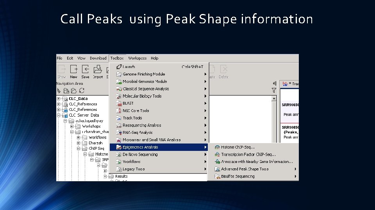Open Molecular Biology Tools submenu
The width and height of the screenshot is (375, 210).
tap(159, 96)
